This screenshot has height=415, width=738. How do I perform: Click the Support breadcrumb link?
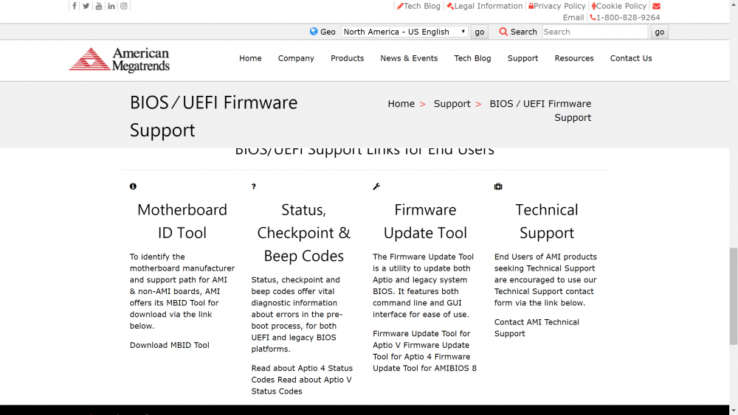(x=452, y=104)
